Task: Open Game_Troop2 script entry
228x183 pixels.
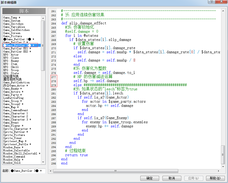Action: (13, 104)
